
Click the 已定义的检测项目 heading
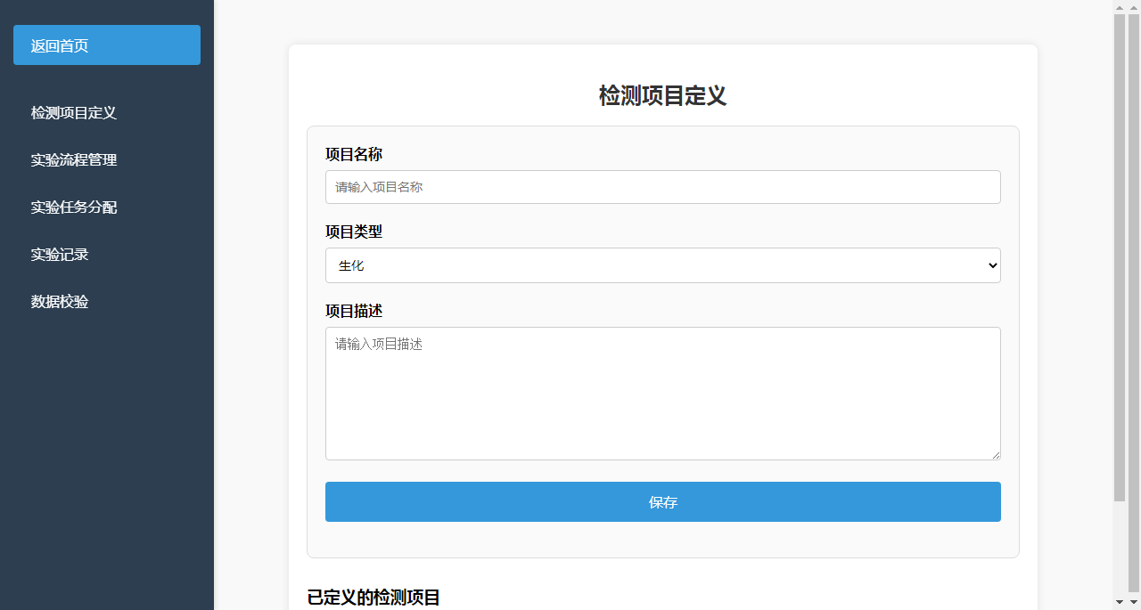[x=373, y=598]
